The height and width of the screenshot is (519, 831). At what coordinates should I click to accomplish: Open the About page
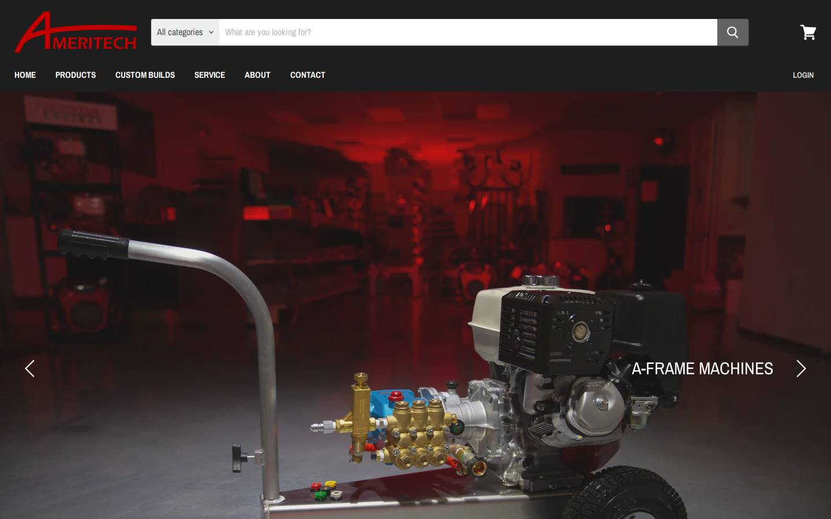[257, 75]
